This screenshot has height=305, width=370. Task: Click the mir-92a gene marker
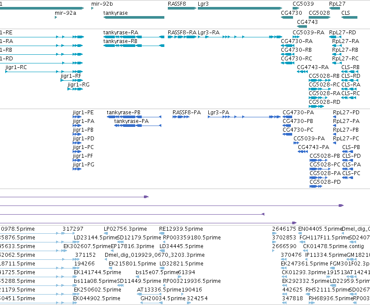pos(56,17)
